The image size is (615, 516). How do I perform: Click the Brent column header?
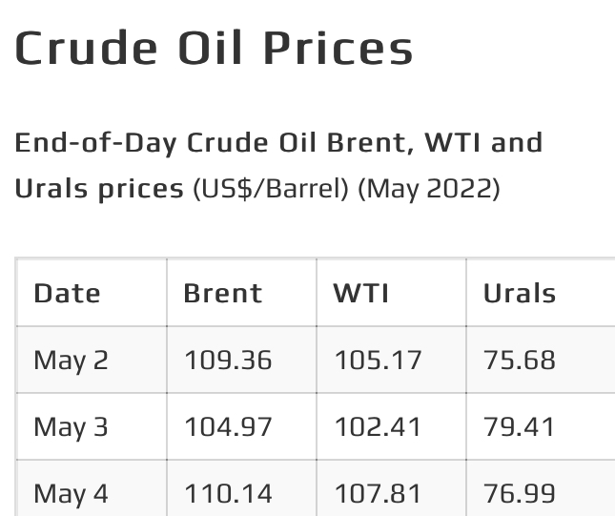click(223, 293)
